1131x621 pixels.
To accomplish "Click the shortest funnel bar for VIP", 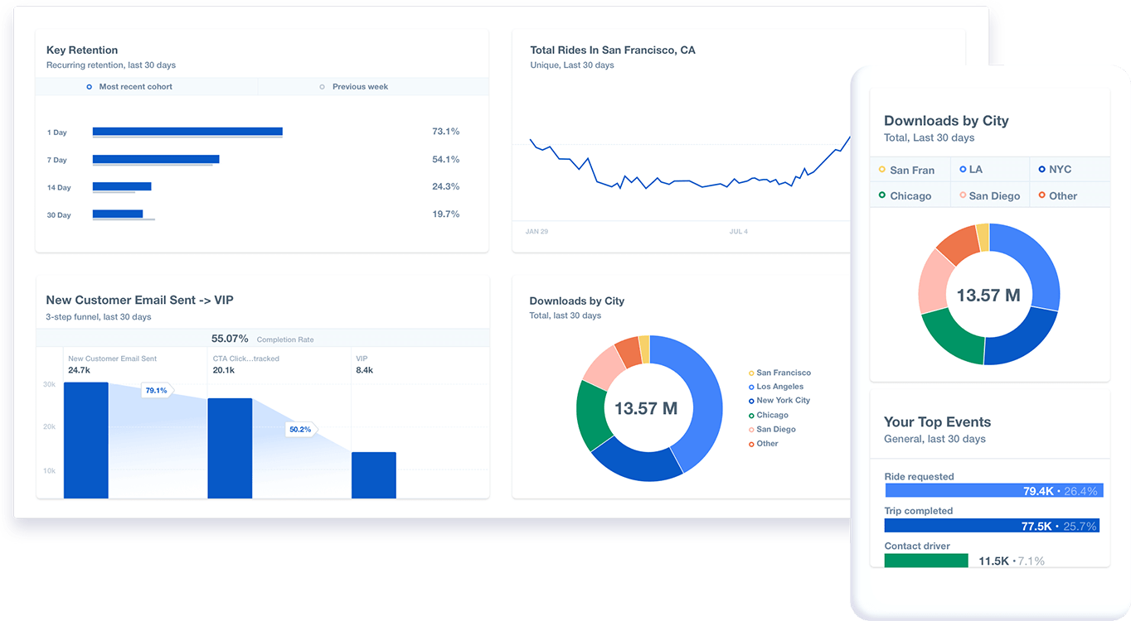I will 374,475.
